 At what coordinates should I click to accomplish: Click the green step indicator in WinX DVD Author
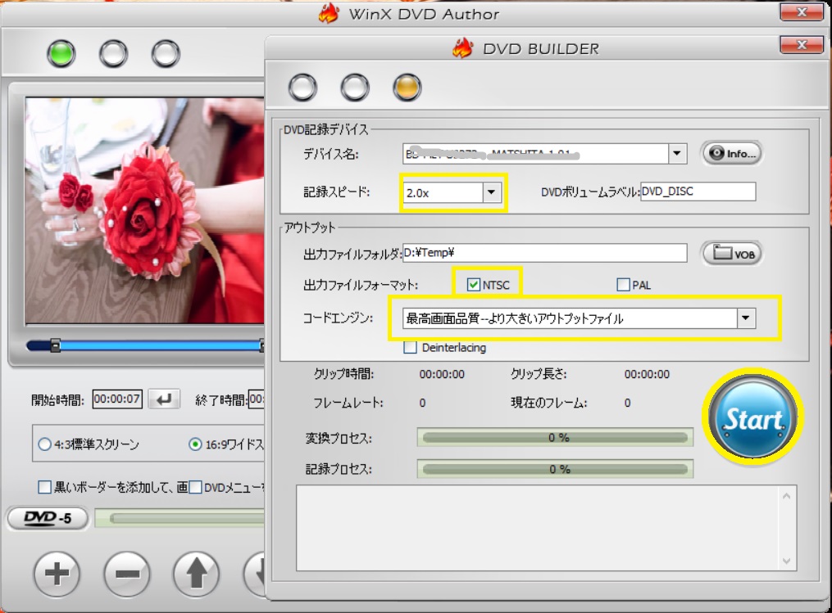click(x=61, y=53)
